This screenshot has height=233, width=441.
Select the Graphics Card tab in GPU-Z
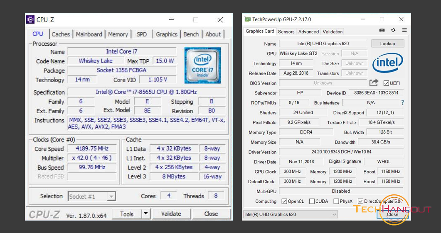coord(260,31)
